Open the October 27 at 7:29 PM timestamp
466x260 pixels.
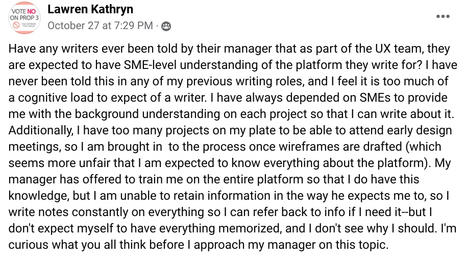(100, 26)
